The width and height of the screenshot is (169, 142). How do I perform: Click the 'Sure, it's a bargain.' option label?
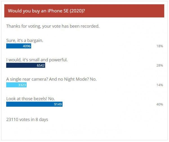[x=25, y=40]
